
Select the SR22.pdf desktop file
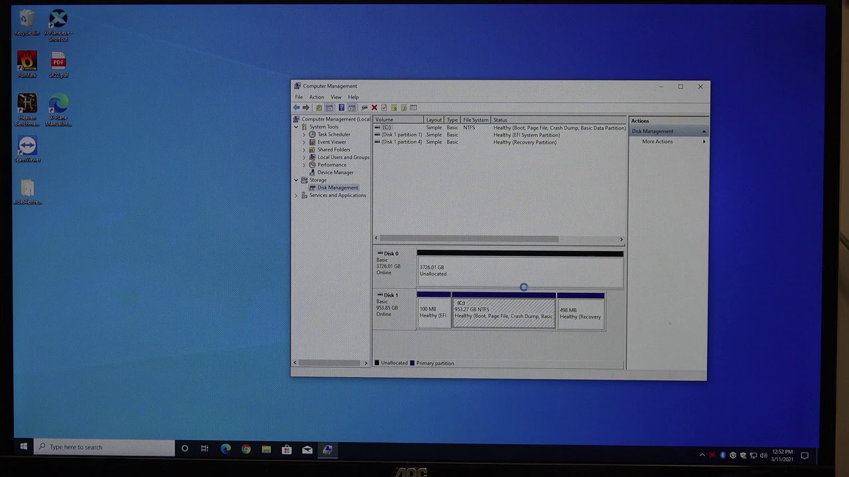point(58,64)
